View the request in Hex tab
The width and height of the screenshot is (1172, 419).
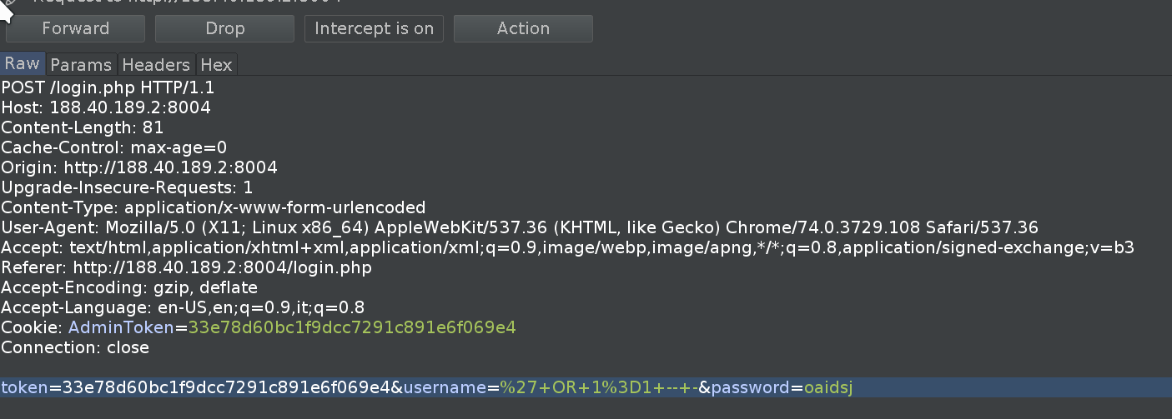click(x=216, y=64)
